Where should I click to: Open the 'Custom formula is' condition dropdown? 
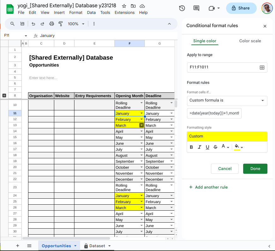(227, 101)
